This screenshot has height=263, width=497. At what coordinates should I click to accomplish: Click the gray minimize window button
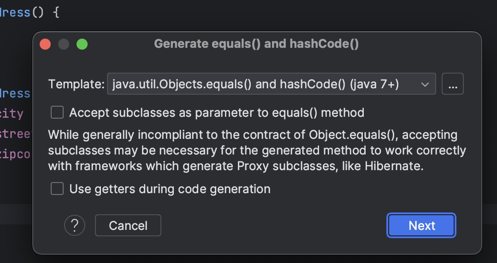point(64,44)
